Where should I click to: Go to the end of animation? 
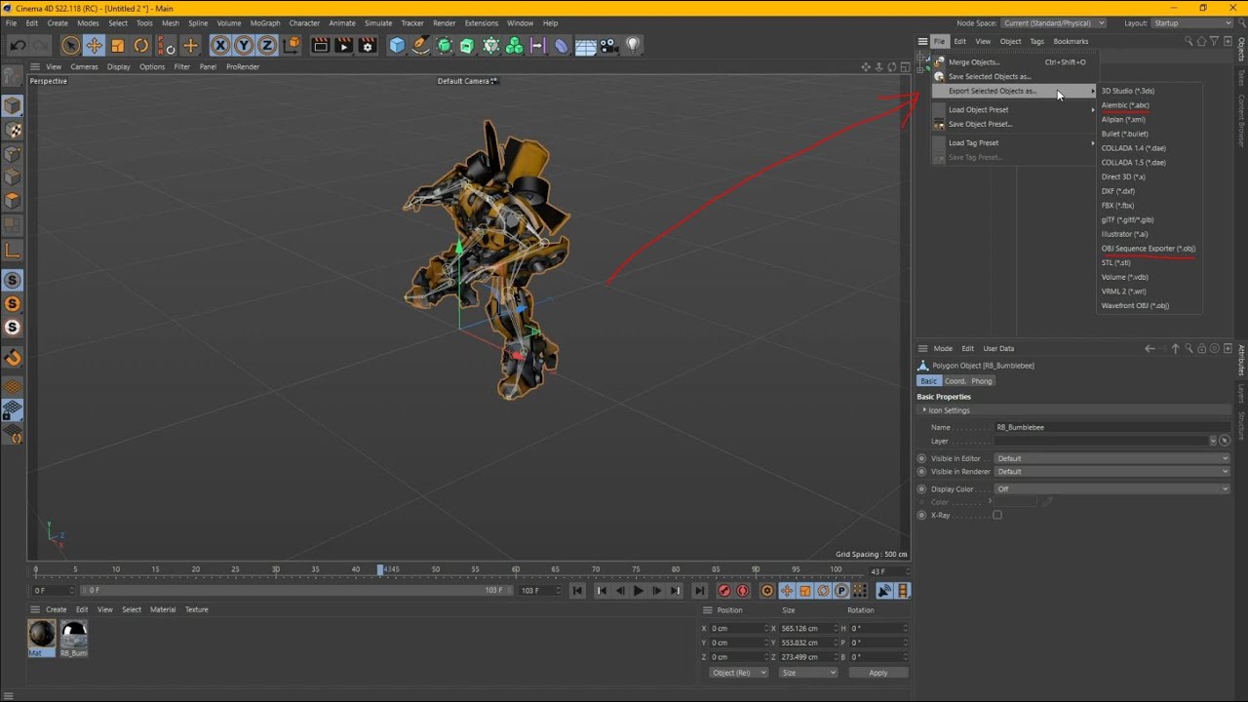click(699, 591)
